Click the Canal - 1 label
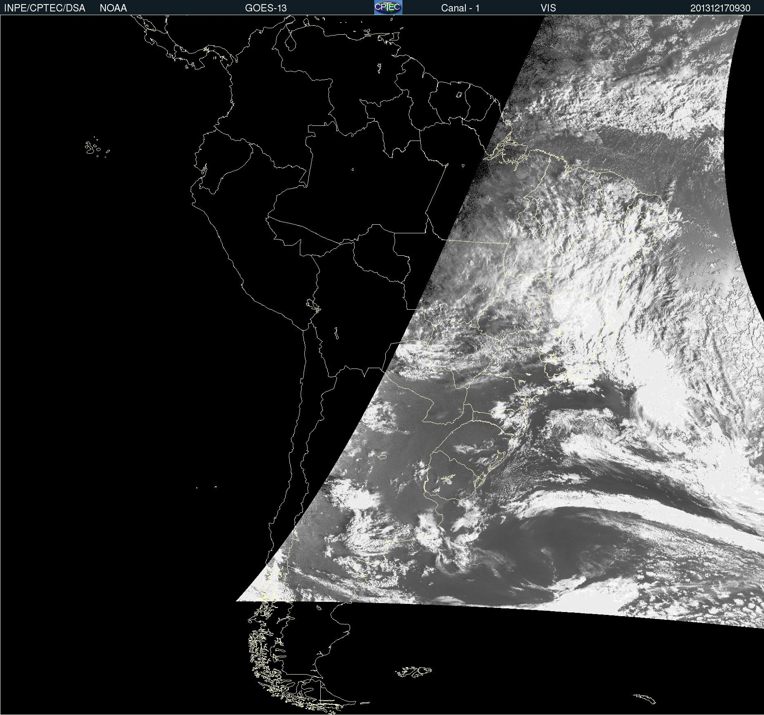This screenshot has width=764, height=715. pos(460,8)
